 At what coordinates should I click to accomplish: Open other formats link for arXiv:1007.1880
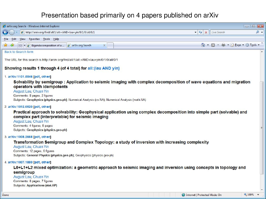click(46, 162)
